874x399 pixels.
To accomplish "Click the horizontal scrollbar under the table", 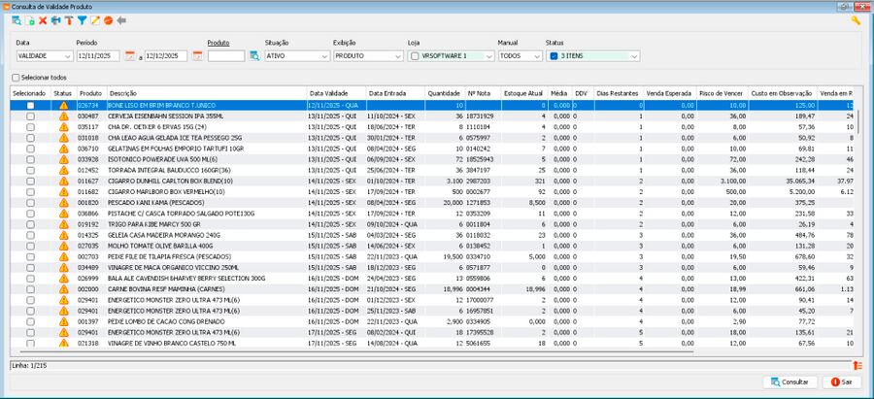I will [356, 351].
